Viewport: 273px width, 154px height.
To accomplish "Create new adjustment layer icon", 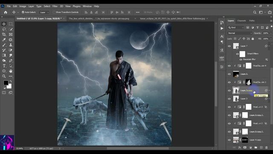I will (250, 148).
